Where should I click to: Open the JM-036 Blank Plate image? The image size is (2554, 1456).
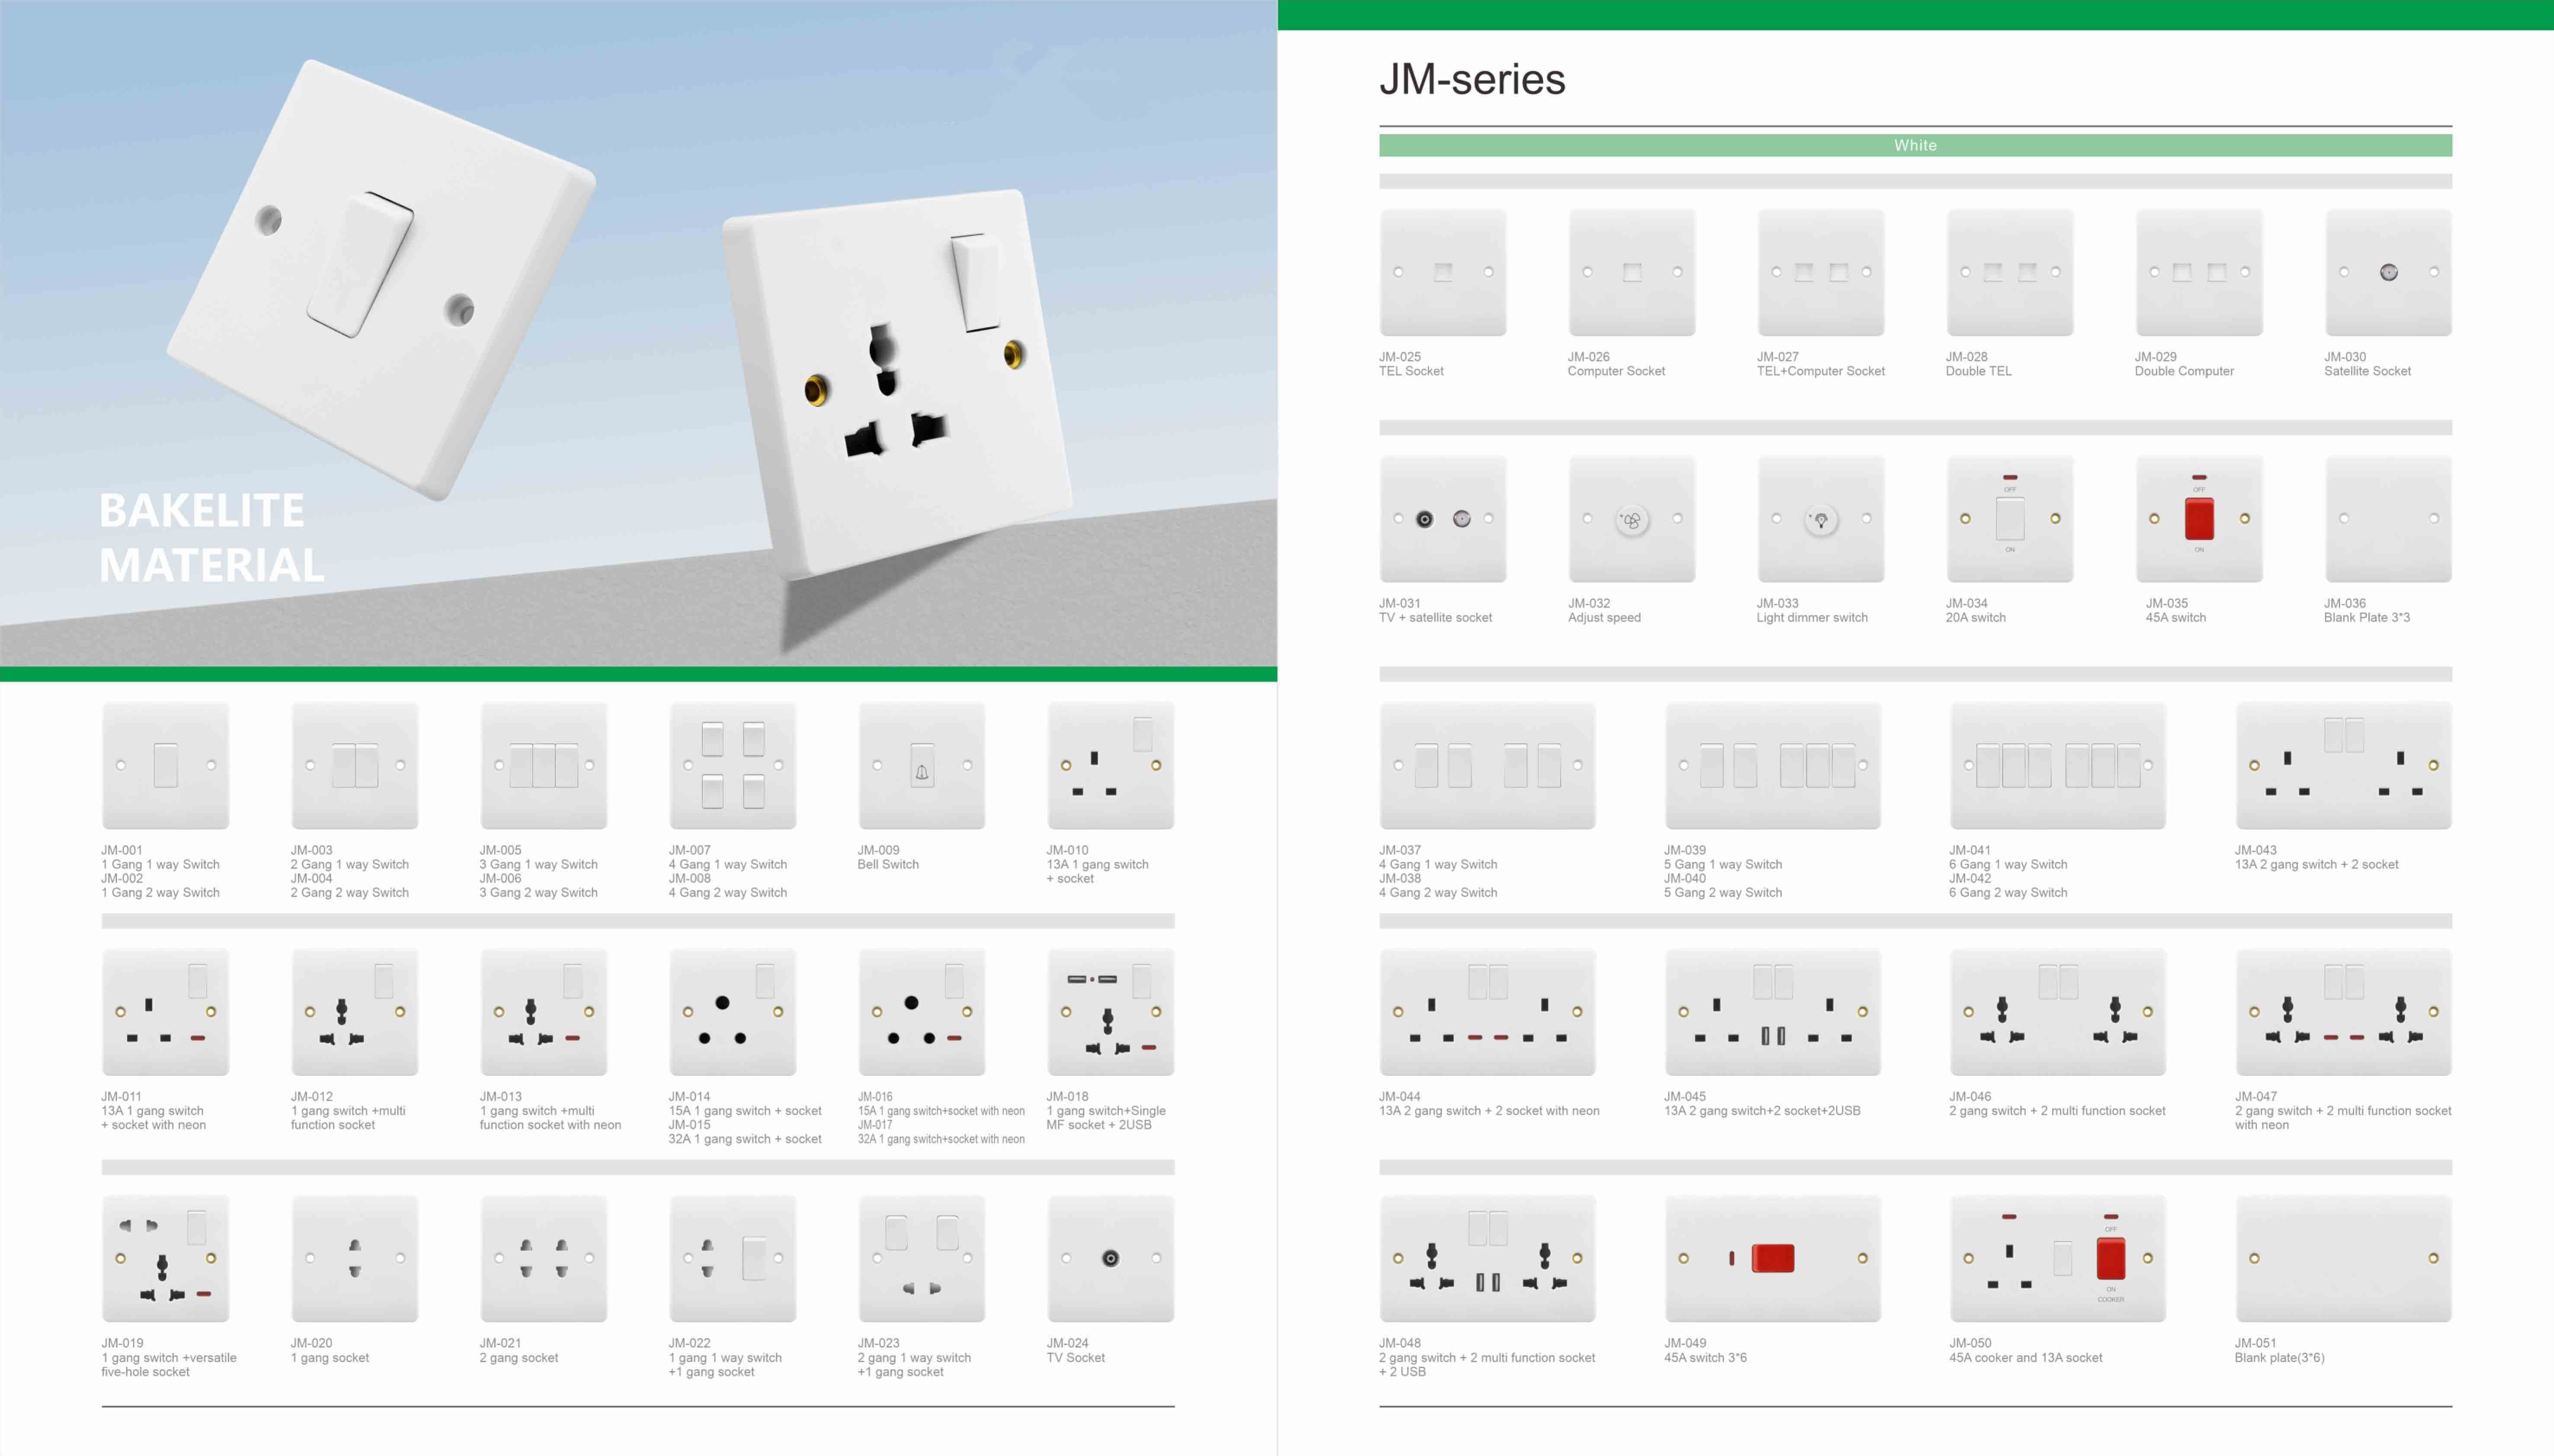coord(2388,519)
